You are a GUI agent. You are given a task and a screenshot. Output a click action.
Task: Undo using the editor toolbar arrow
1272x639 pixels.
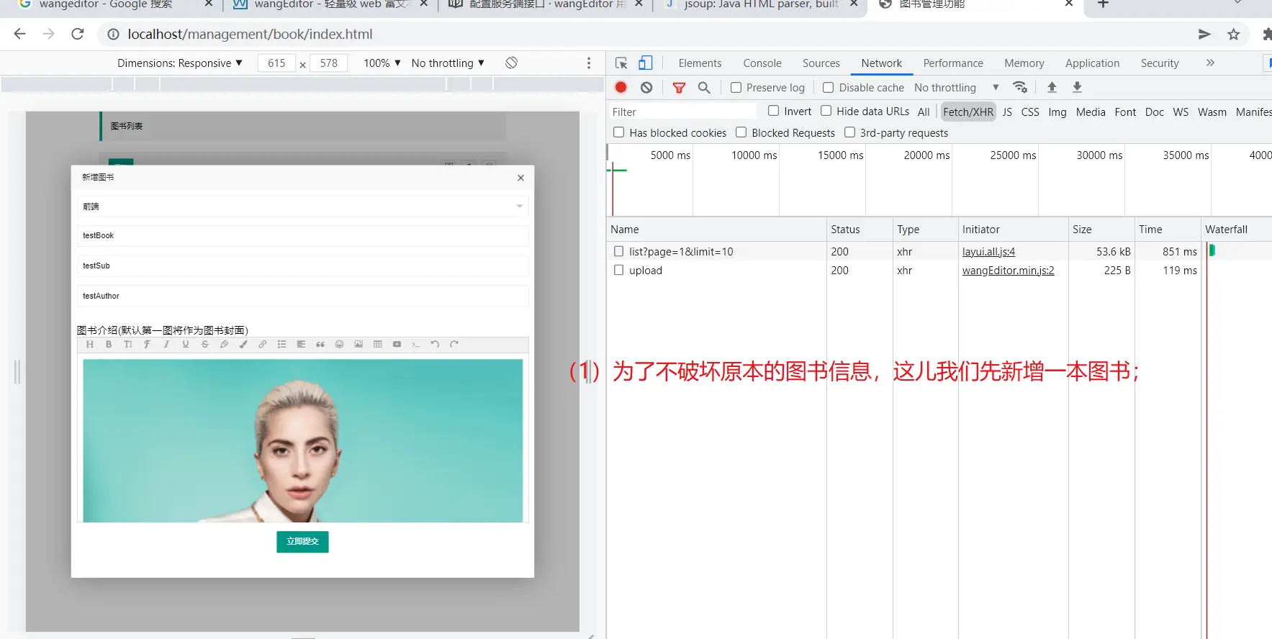tap(435, 345)
